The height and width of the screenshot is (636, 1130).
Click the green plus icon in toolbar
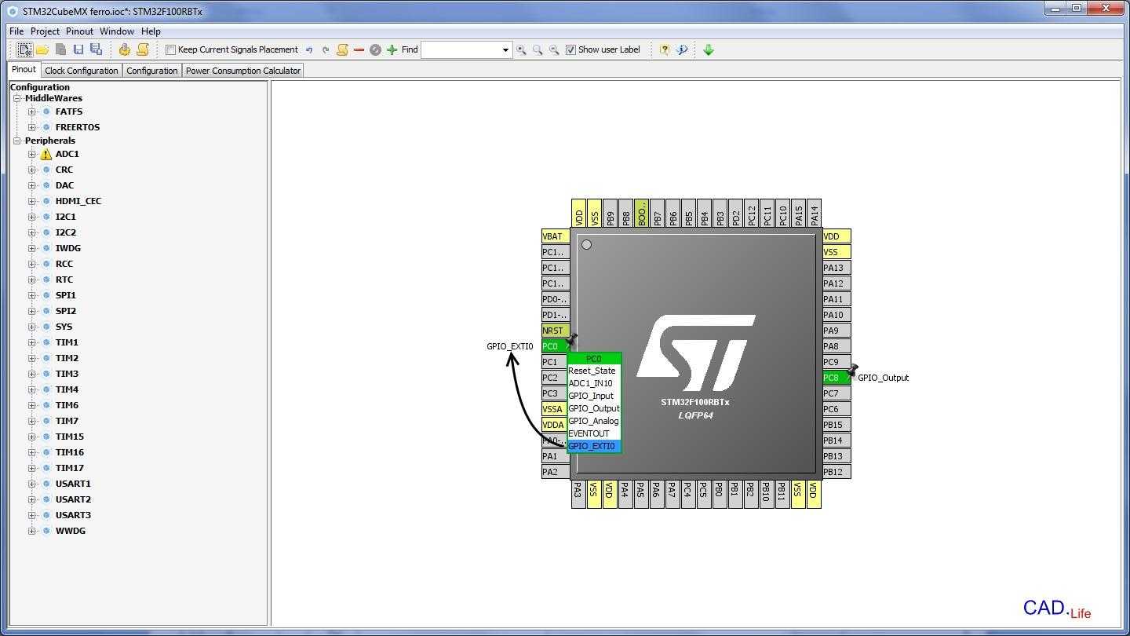click(392, 49)
